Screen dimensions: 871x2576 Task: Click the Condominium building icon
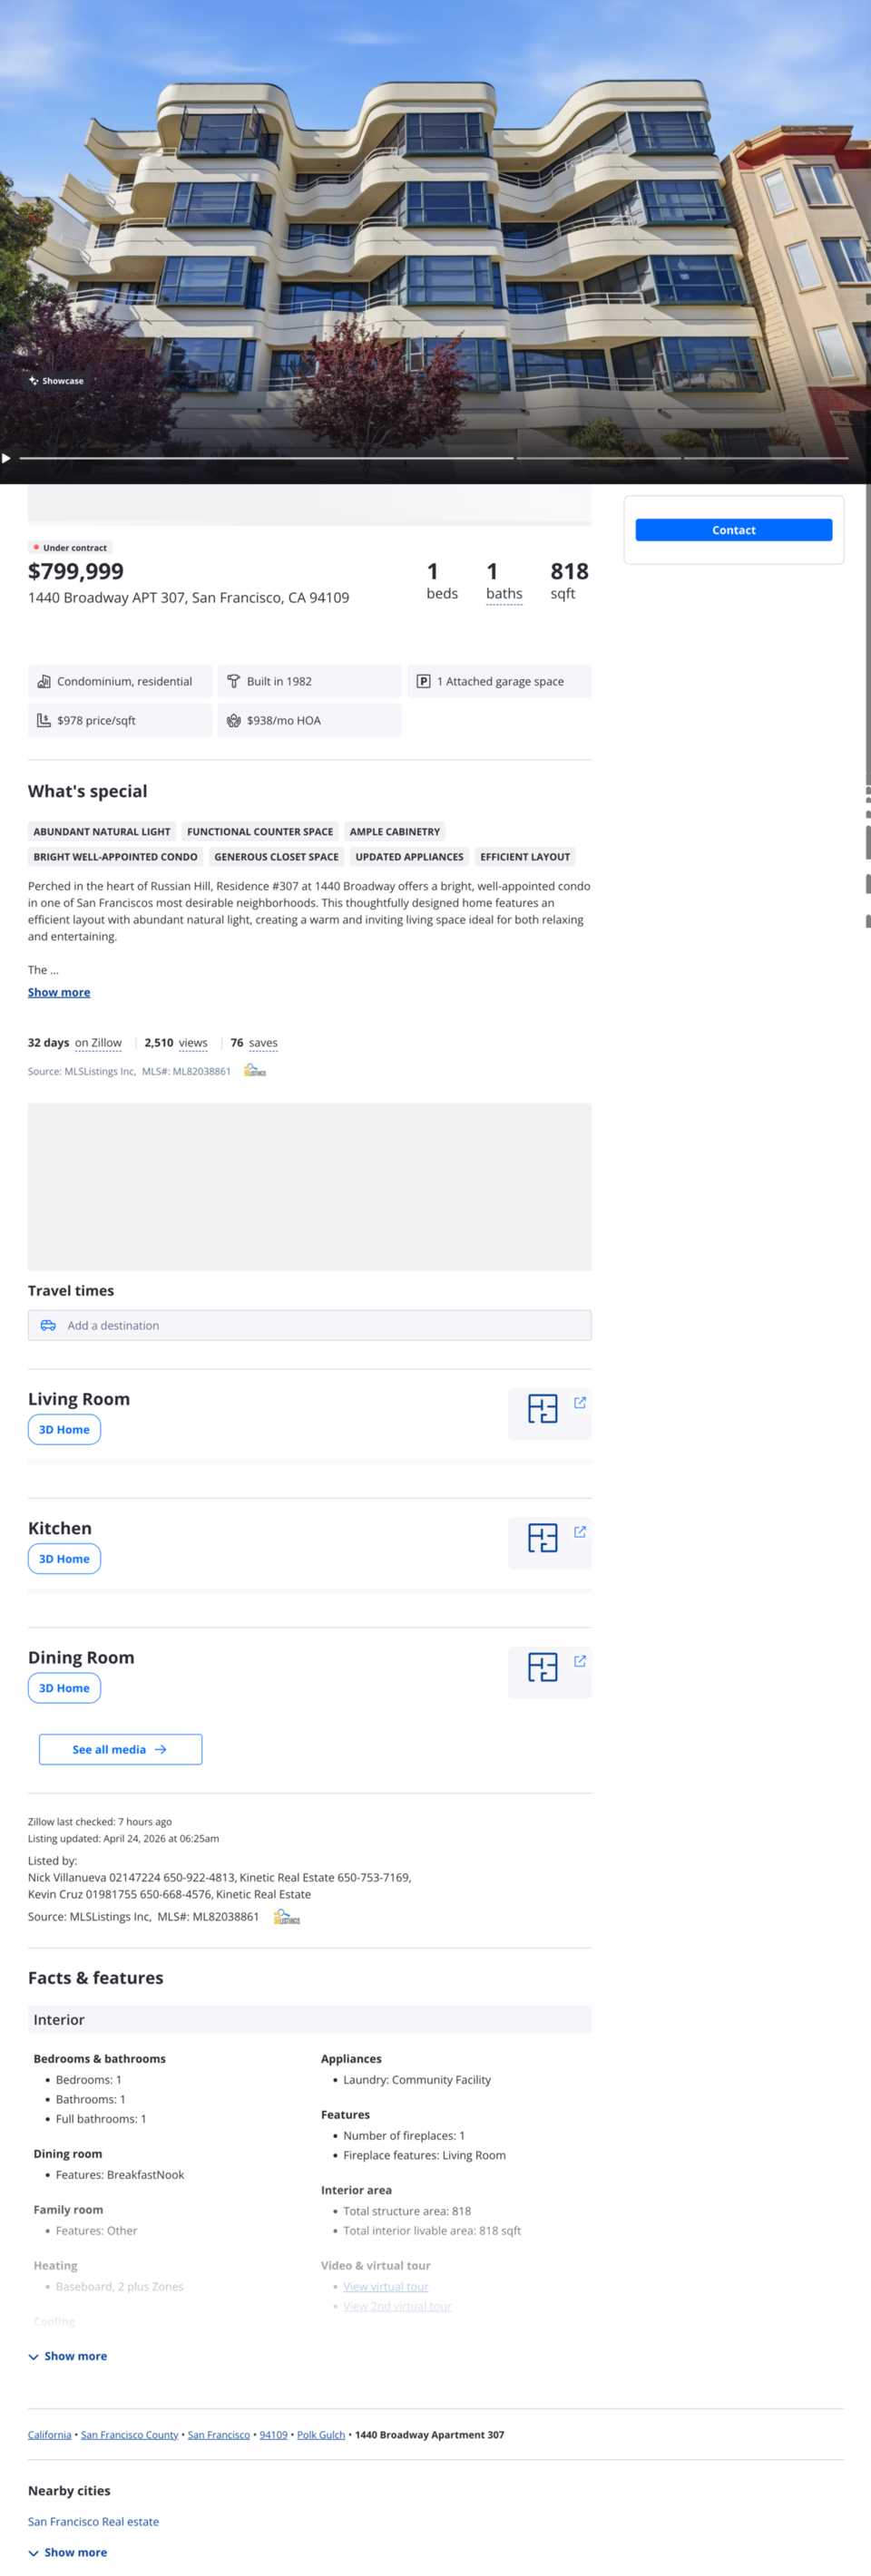point(44,681)
